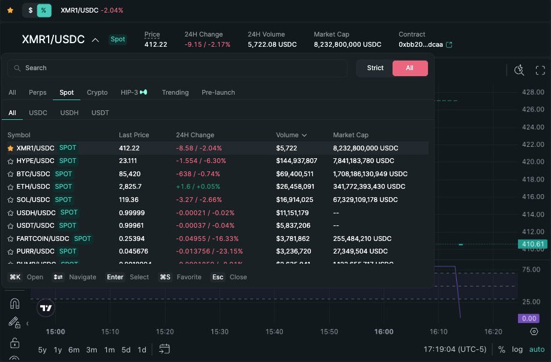Favorite FARTCOIN/USDC with its star
Screen dimensions: 551x362
(x=11, y=239)
